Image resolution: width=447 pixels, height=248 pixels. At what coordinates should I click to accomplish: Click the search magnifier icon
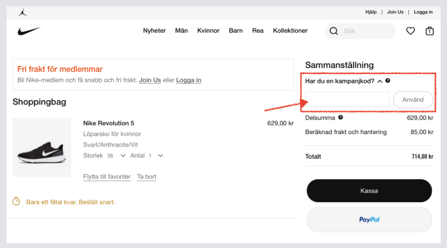coord(334,31)
